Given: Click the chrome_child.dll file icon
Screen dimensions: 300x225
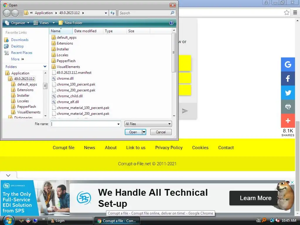Looking at the screenshot, I should coord(54,96).
